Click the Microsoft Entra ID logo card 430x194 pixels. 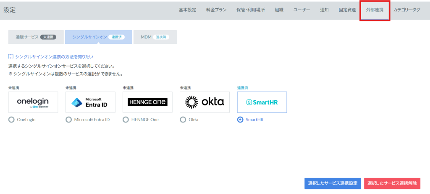pos(90,102)
